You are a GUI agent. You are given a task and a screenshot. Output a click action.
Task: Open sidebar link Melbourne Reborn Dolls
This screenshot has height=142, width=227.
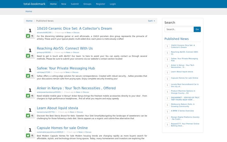tap(183, 105)
